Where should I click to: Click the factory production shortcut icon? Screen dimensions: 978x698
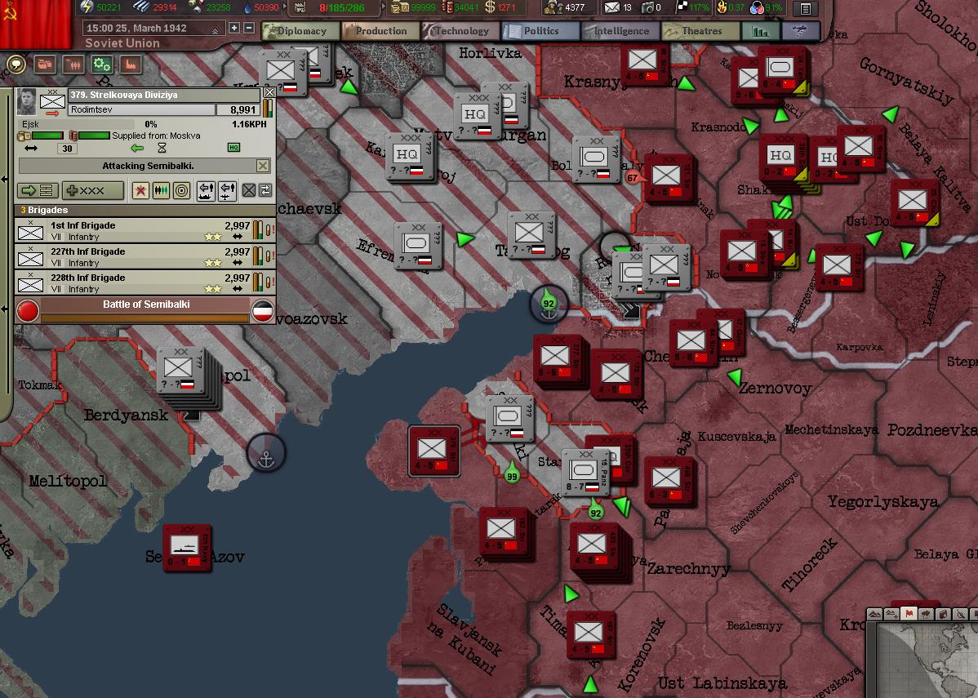click(x=130, y=64)
